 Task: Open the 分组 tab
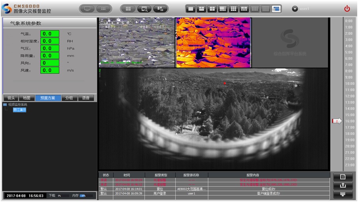pyautogui.click(x=69, y=98)
